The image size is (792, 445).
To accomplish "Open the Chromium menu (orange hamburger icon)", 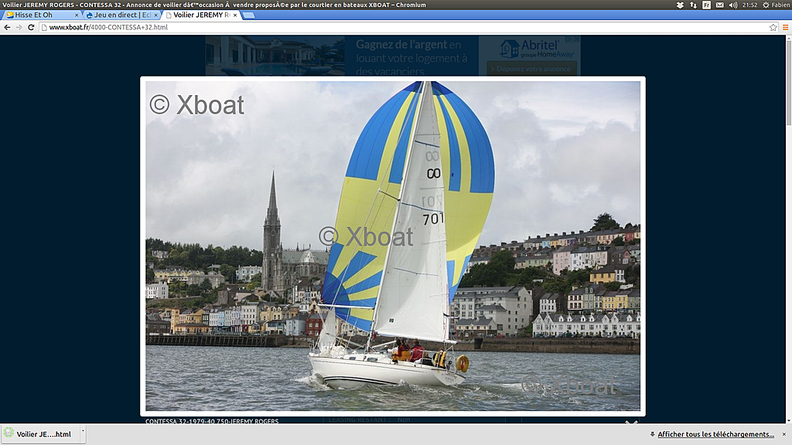I will point(786,27).
